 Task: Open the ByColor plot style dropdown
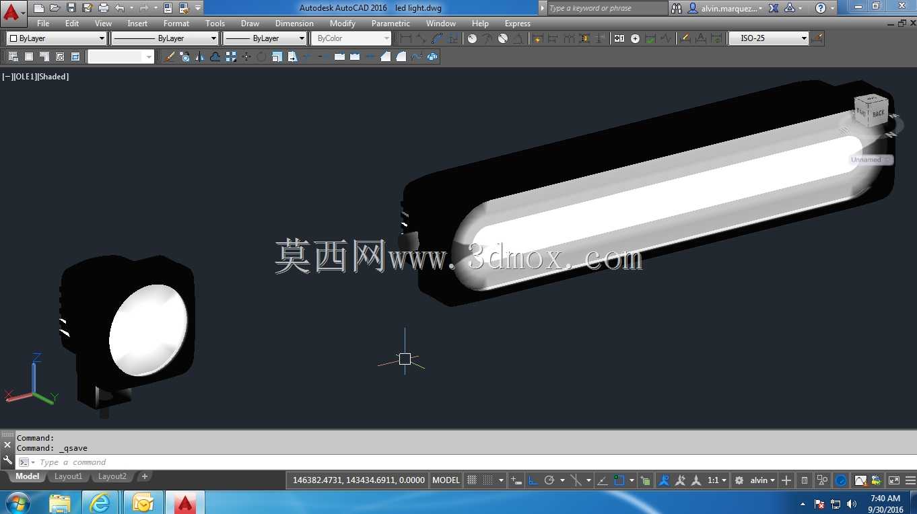pyautogui.click(x=351, y=38)
